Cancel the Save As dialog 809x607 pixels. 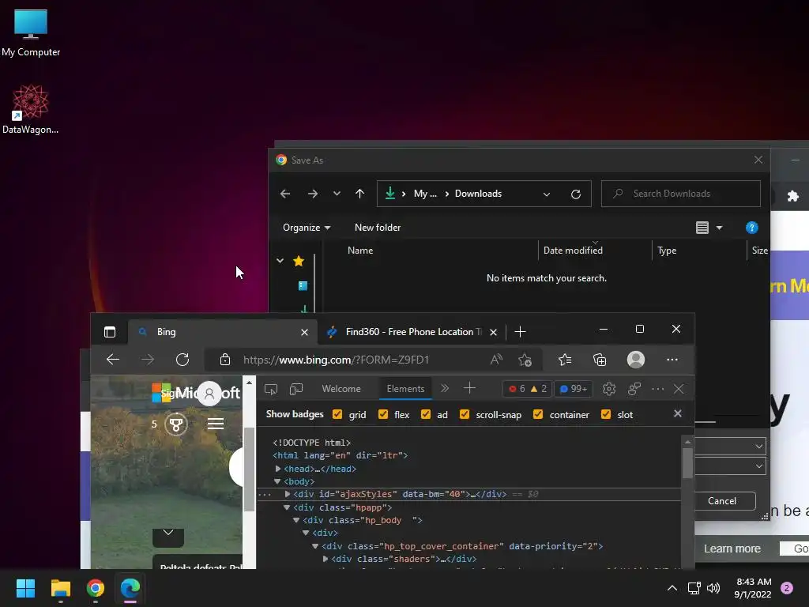click(x=722, y=500)
